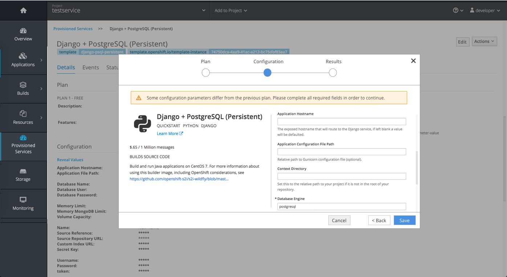This screenshot has height=277, width=507.
Task: Open Monitoring screen icon in sidebar
Action: [23, 200]
